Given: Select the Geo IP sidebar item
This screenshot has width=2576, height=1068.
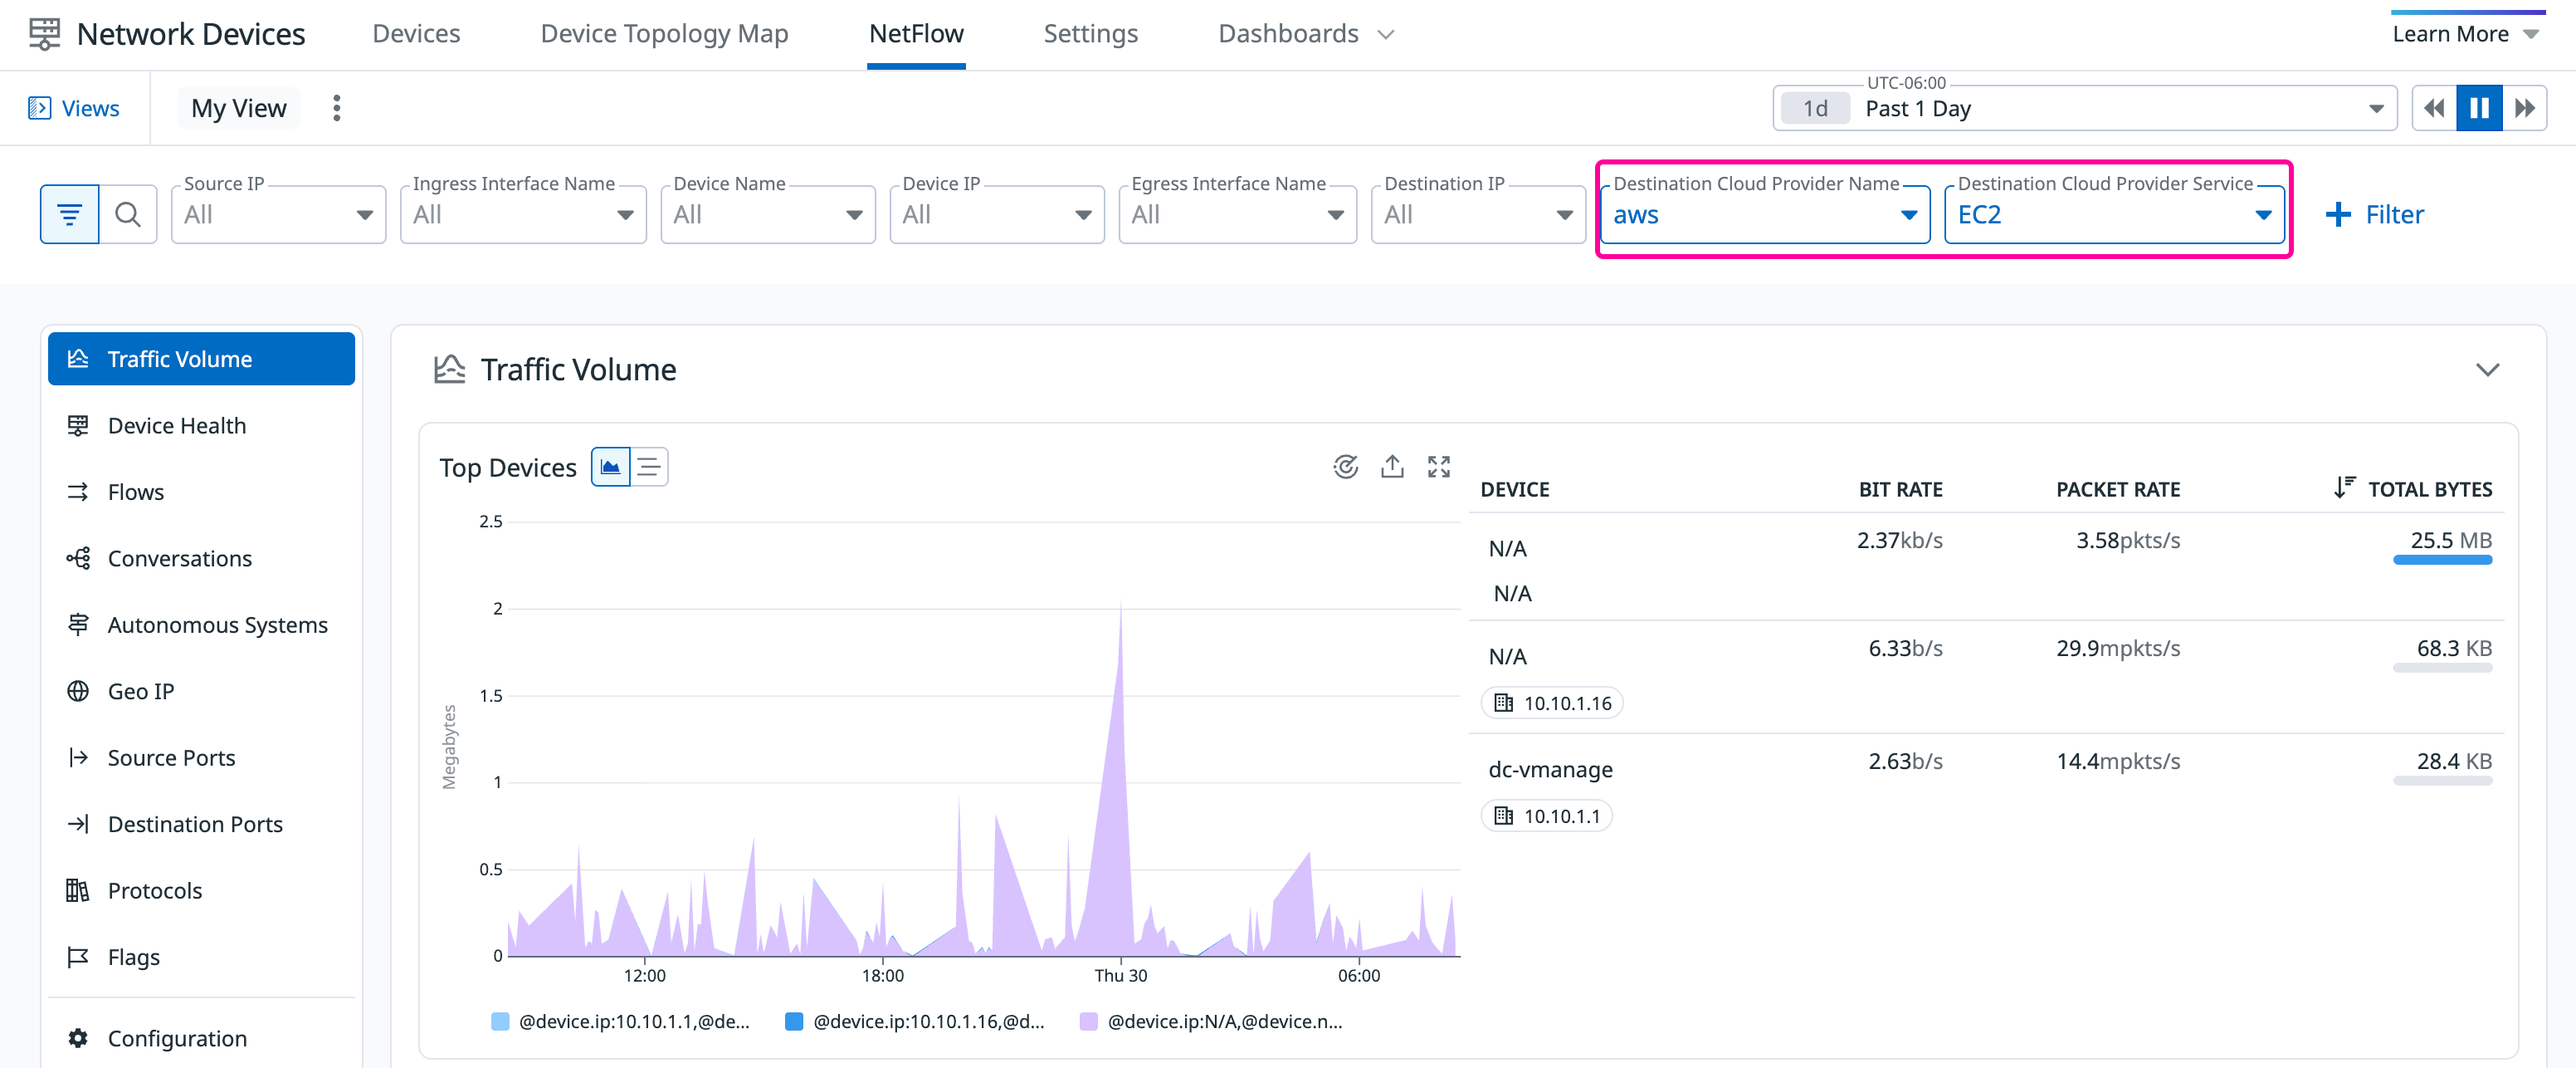Looking at the screenshot, I should [140, 691].
